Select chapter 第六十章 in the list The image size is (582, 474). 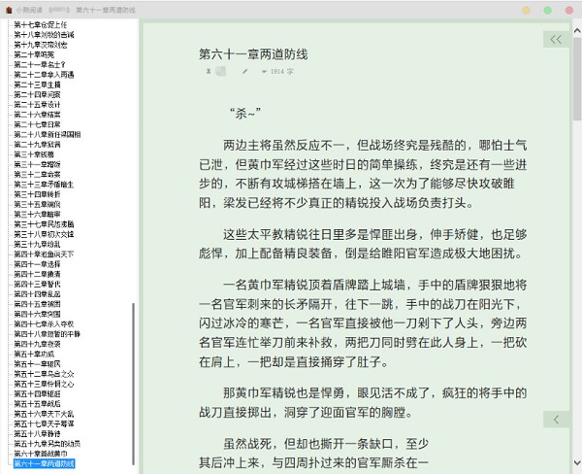pyautogui.click(x=41, y=454)
